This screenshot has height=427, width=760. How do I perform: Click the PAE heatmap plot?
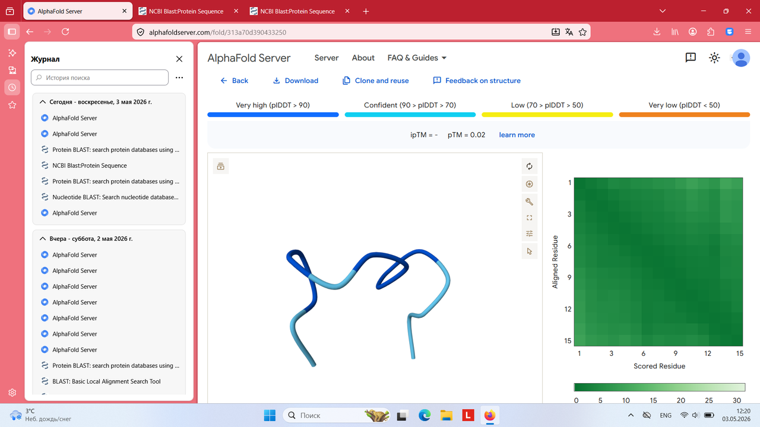[x=658, y=262]
